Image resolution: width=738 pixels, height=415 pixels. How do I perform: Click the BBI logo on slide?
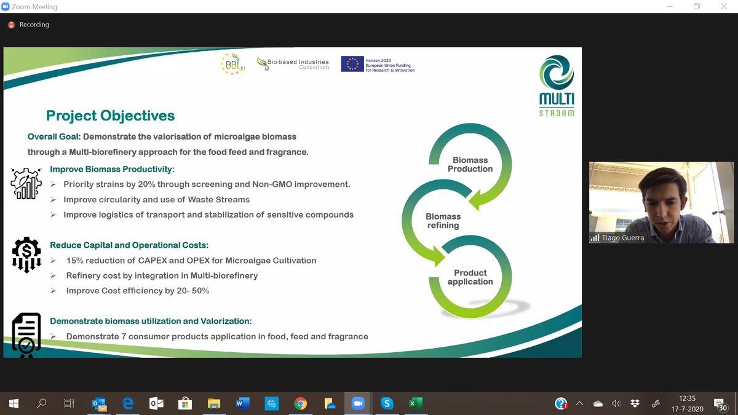point(232,65)
